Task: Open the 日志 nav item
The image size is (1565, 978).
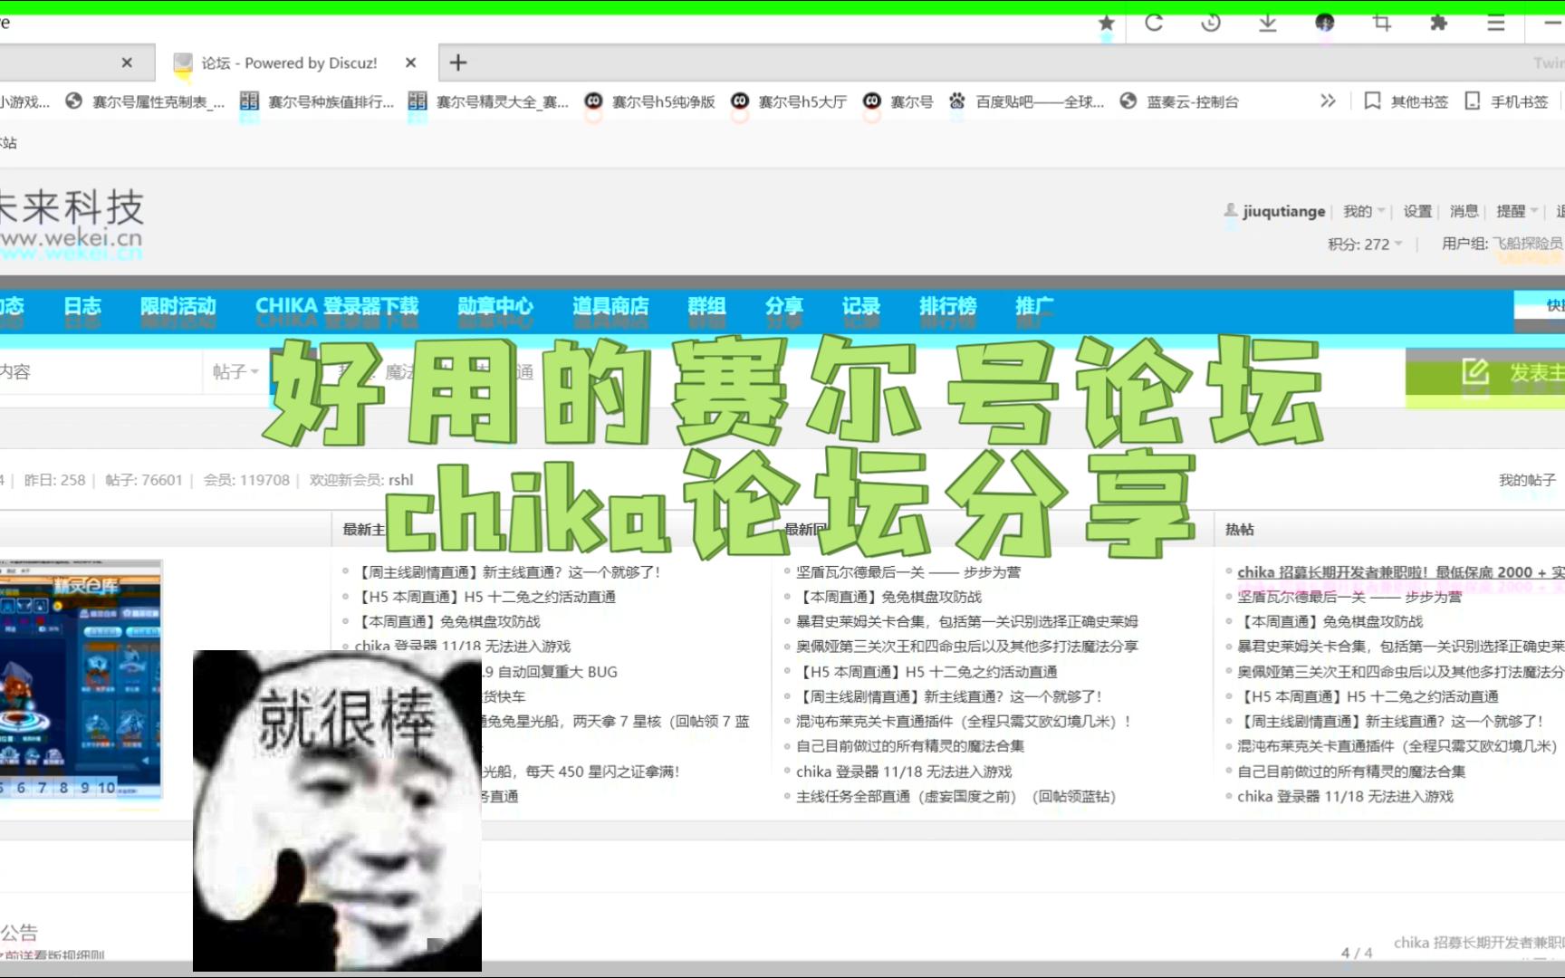Action: point(82,306)
